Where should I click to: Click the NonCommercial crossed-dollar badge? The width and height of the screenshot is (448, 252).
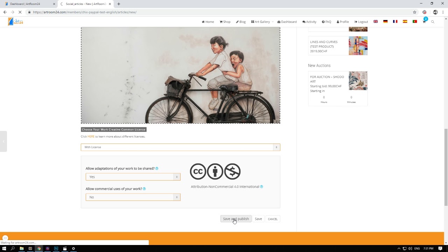click(x=232, y=171)
